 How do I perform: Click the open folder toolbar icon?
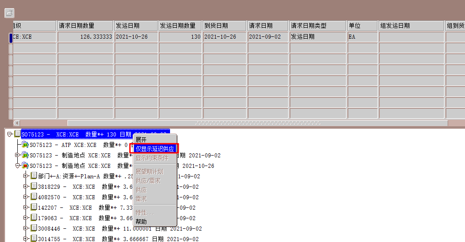pos(10,13)
